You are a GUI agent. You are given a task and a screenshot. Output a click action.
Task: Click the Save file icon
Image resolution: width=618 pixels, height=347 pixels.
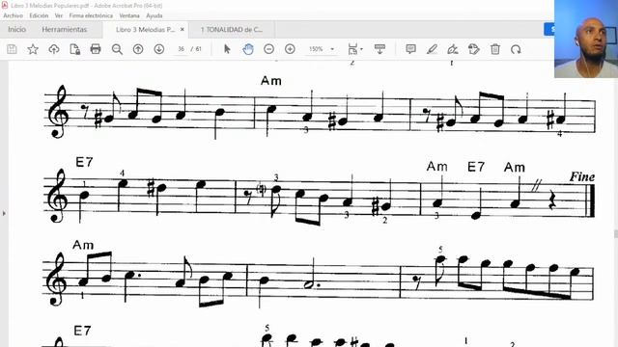pos(12,49)
